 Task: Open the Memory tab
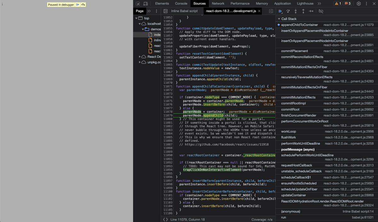click(x=262, y=3)
